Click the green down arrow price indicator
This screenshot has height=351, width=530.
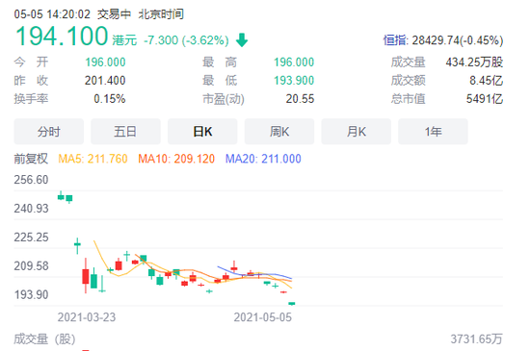(242, 40)
